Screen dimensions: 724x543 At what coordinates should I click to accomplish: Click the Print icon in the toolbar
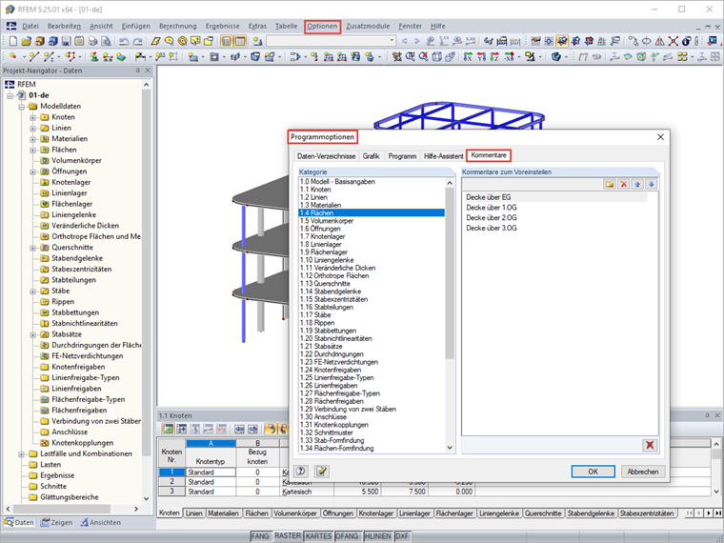coord(92,42)
